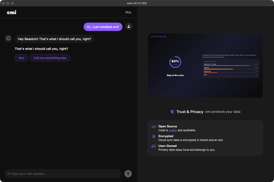Click the Encrypted shield icon
This screenshot has width=274, height=182.
click(x=154, y=136)
